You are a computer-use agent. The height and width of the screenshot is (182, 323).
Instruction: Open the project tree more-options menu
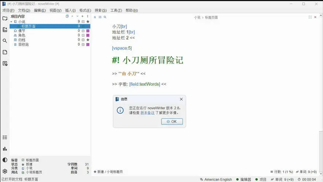[87, 16]
